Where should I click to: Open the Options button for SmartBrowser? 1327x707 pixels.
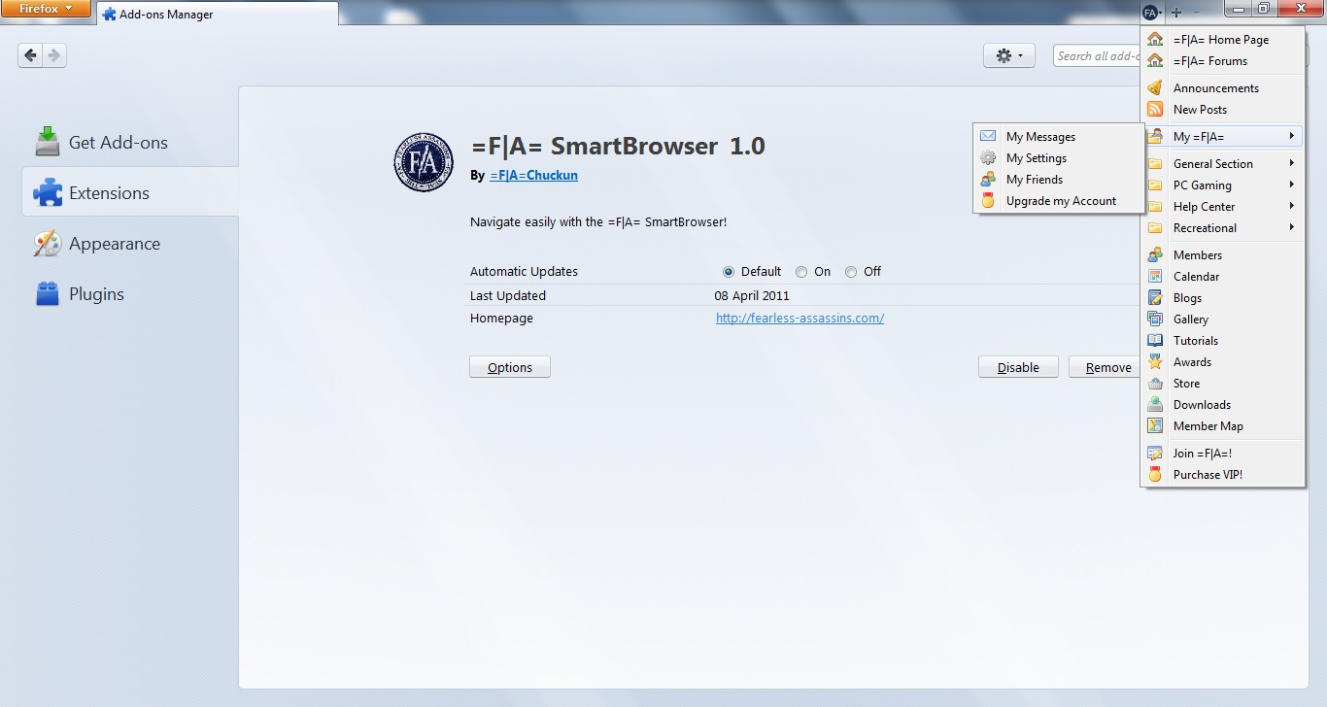click(x=510, y=367)
